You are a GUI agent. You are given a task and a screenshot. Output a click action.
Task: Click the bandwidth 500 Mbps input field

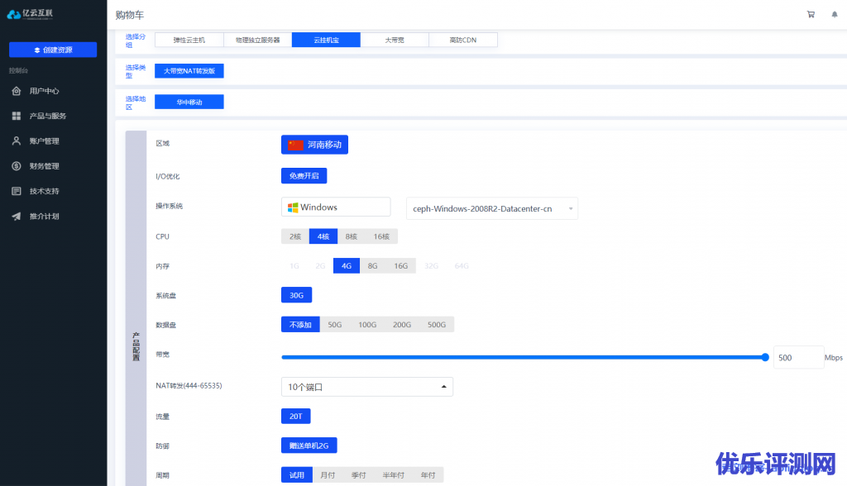pos(797,358)
